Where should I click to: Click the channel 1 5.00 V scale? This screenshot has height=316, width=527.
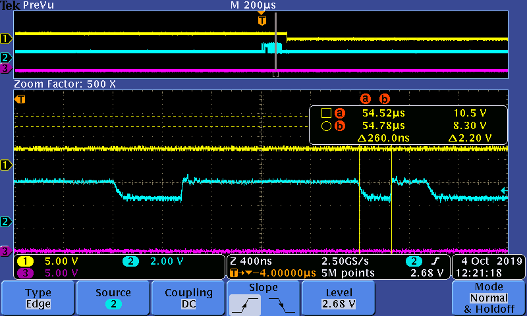tap(61, 261)
